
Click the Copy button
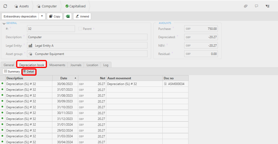(55, 16)
